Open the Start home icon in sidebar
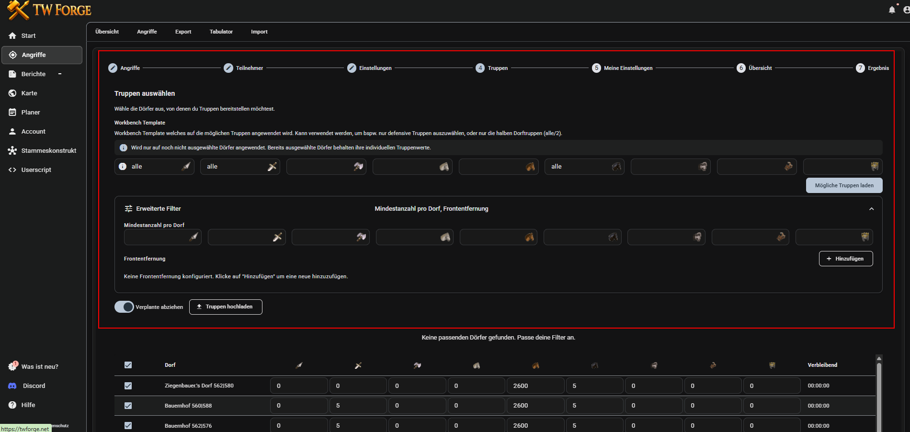 [12, 36]
